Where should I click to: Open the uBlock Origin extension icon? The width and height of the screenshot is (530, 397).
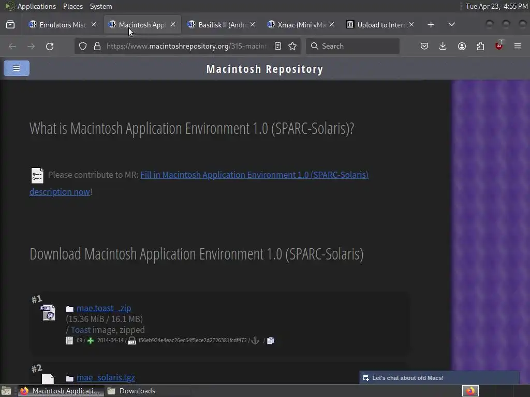tap(499, 45)
